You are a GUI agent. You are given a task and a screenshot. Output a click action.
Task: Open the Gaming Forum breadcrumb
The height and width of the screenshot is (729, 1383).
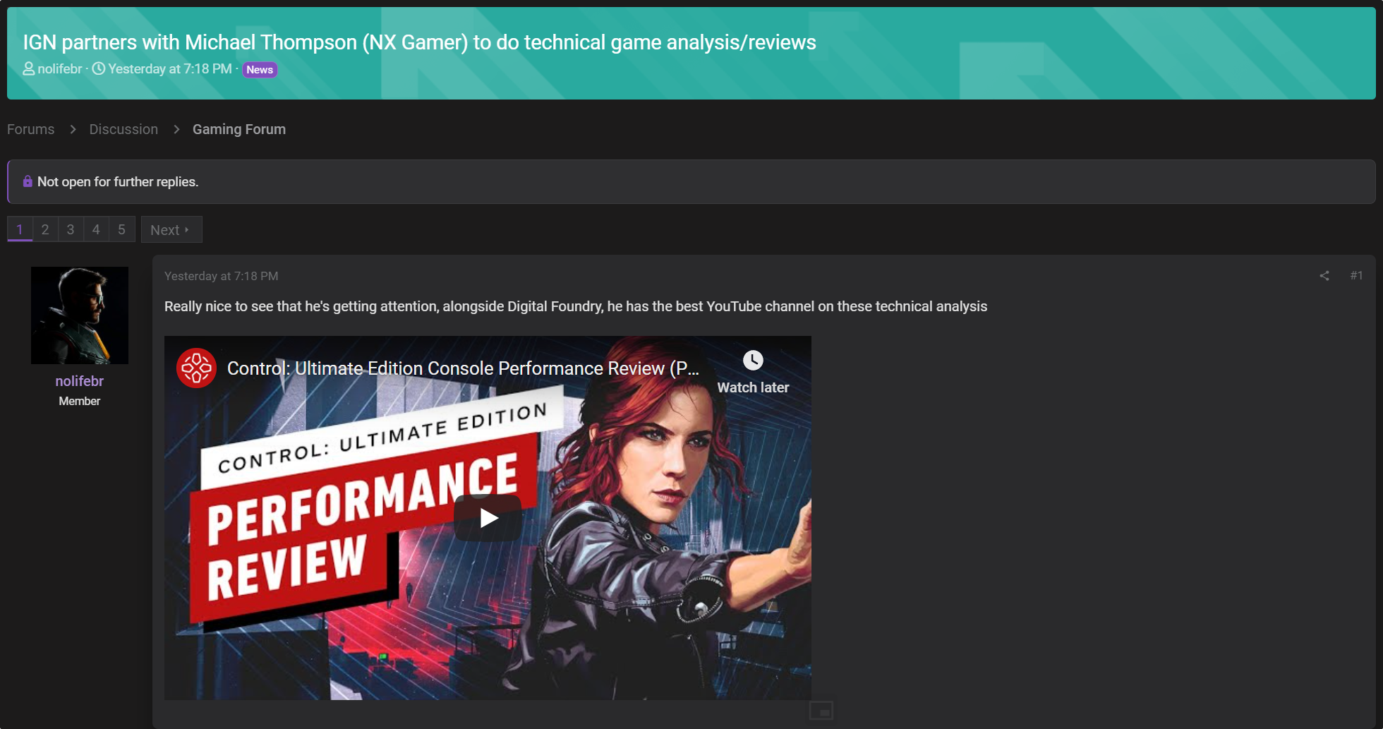tap(239, 129)
